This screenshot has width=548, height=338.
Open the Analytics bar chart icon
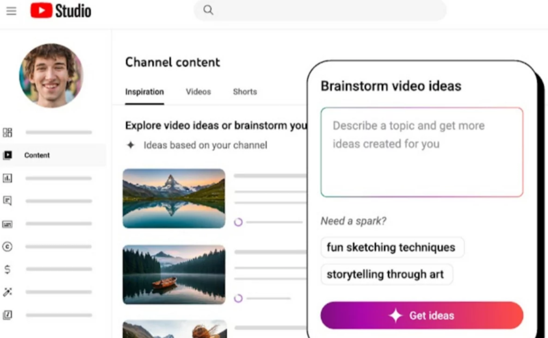(x=8, y=178)
